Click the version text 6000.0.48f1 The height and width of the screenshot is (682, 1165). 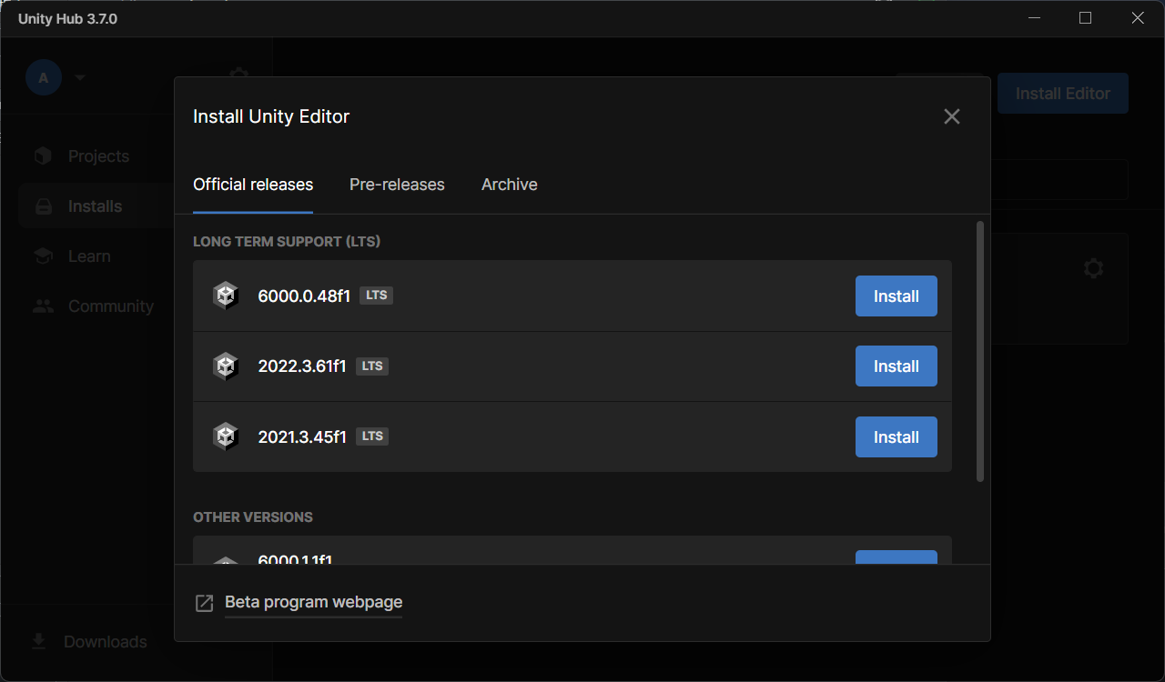304,296
